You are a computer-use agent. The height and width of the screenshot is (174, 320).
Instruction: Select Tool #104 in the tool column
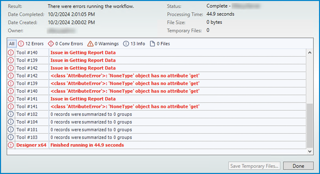pyautogui.click(x=27, y=122)
